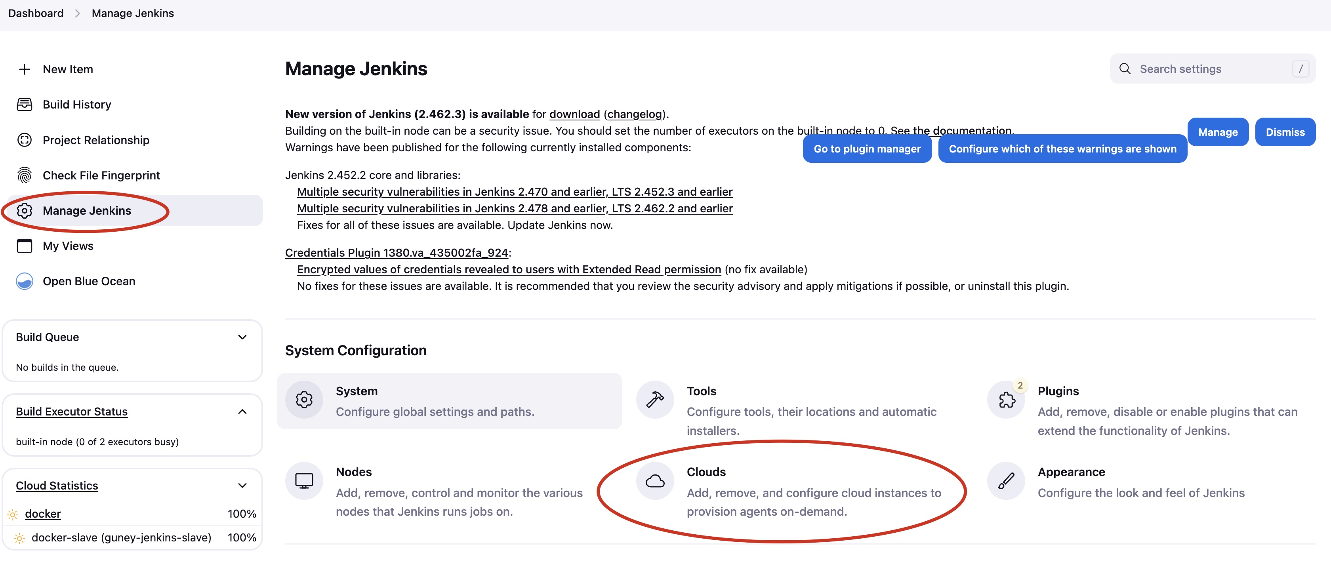Open the Build Executor Status link
Image resolution: width=1331 pixels, height=564 pixels.
72,412
